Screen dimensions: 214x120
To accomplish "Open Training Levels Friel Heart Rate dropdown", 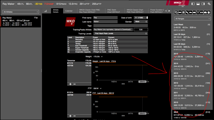I will point(121,33).
